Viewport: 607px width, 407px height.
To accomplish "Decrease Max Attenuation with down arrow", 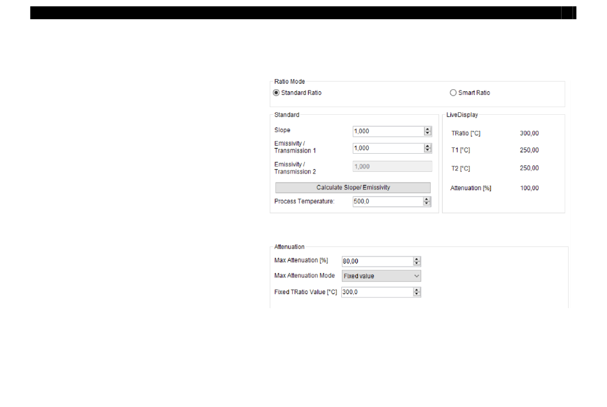I will (x=417, y=263).
